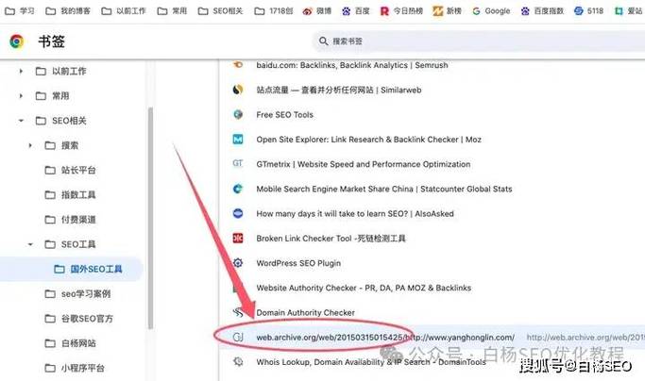Open the Domain Authority Checker bookmark
The image size is (645, 381).
point(305,312)
